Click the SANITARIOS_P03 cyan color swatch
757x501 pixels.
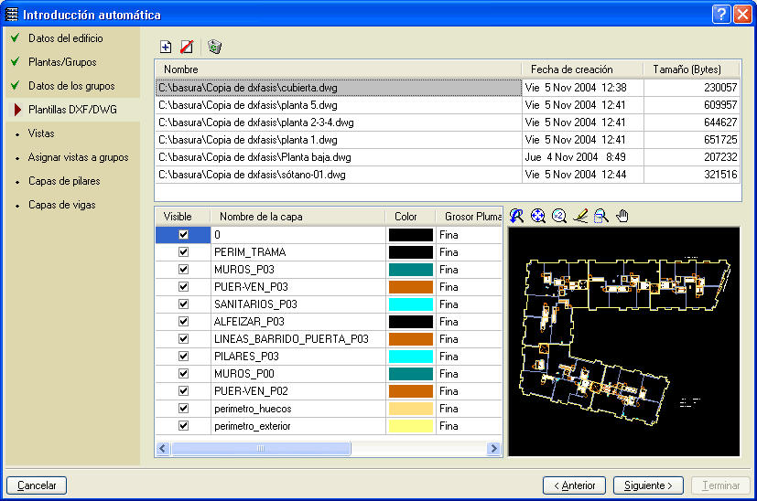[410, 304]
